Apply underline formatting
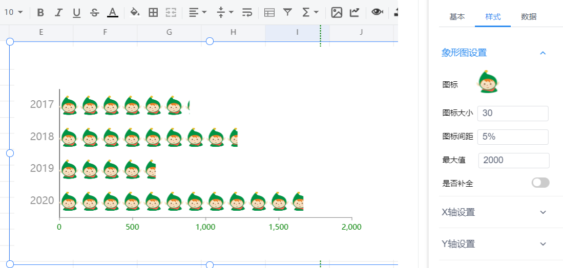563x268 pixels. (76, 13)
